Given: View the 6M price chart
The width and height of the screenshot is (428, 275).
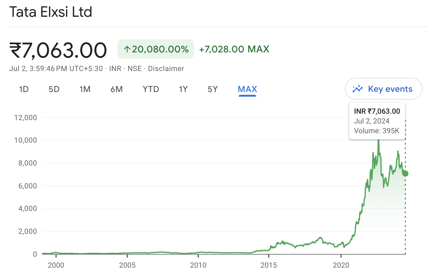Looking at the screenshot, I should (116, 89).
